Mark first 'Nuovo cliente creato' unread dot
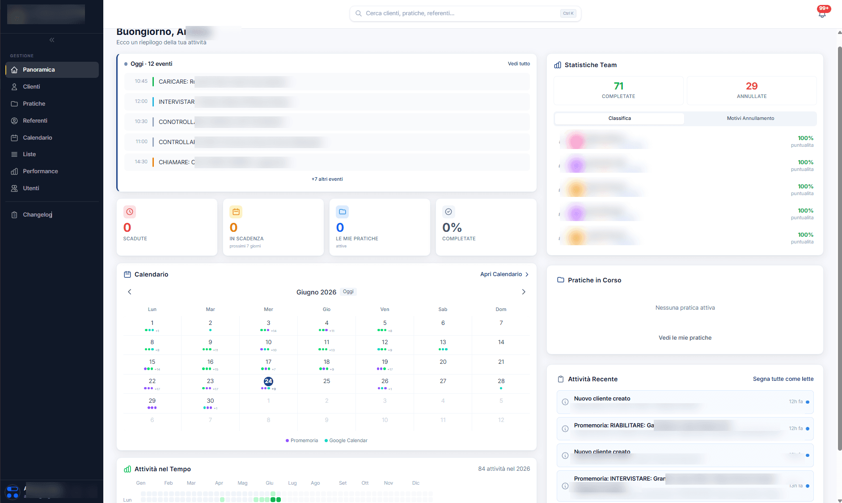The image size is (842, 503). coord(808,402)
